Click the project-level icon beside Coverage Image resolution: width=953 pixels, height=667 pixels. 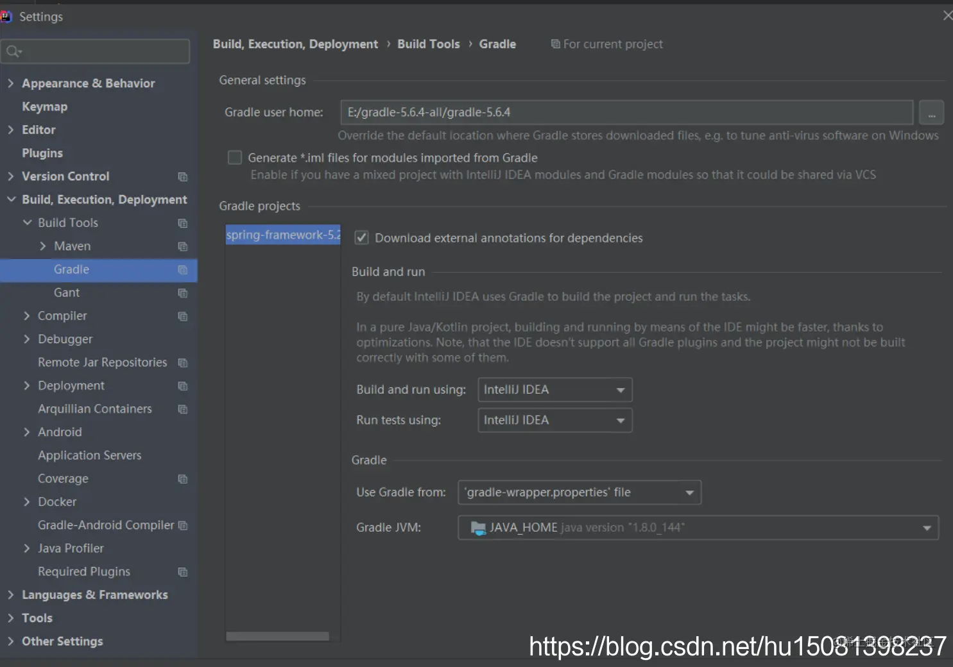(x=183, y=479)
